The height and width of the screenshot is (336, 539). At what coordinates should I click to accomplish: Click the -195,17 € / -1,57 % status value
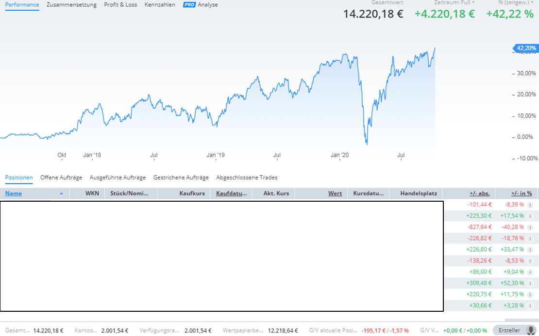385,331
